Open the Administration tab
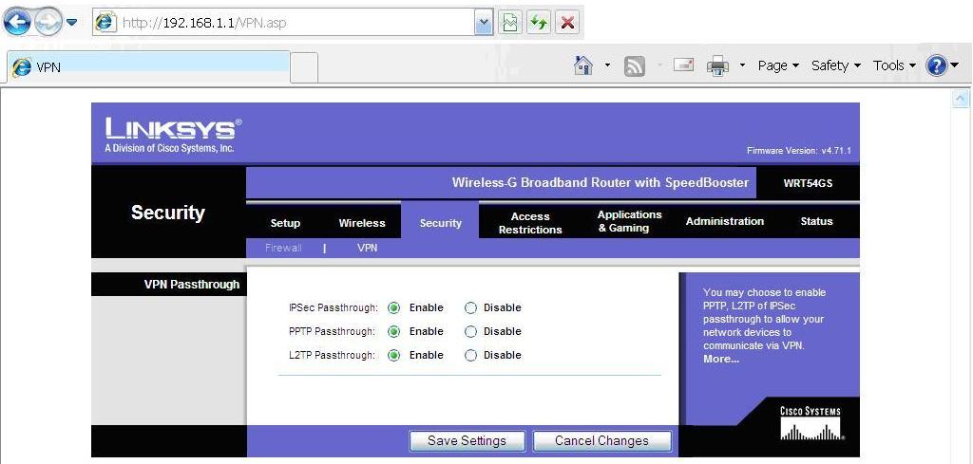 coord(725,221)
